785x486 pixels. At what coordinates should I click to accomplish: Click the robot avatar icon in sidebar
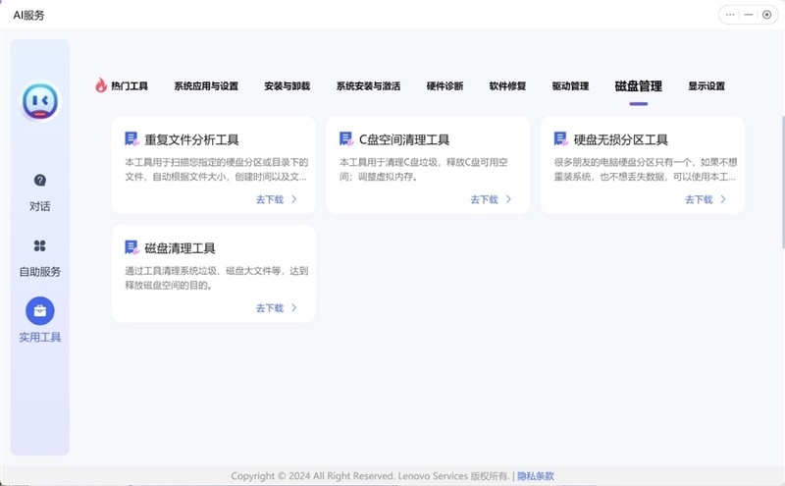tap(40, 101)
